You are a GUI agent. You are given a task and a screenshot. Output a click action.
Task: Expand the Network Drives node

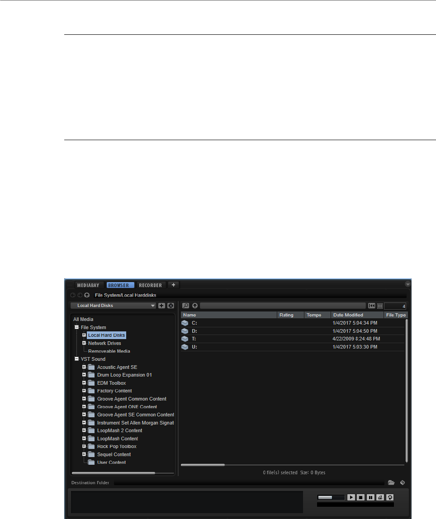[x=84, y=343]
